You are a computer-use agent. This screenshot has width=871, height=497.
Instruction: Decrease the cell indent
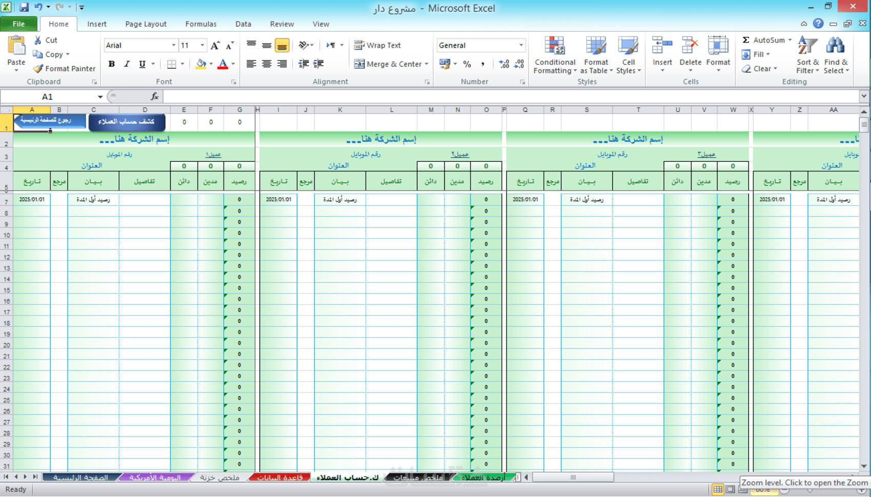[x=304, y=64]
